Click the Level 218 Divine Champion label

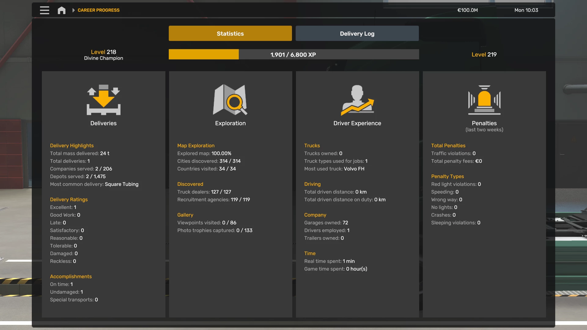[103, 55]
